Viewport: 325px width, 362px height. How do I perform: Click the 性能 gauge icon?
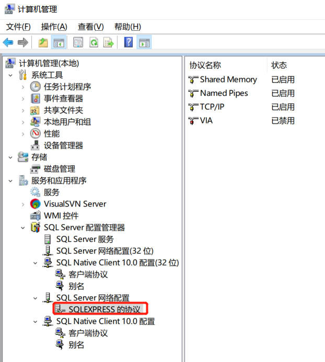36,134
